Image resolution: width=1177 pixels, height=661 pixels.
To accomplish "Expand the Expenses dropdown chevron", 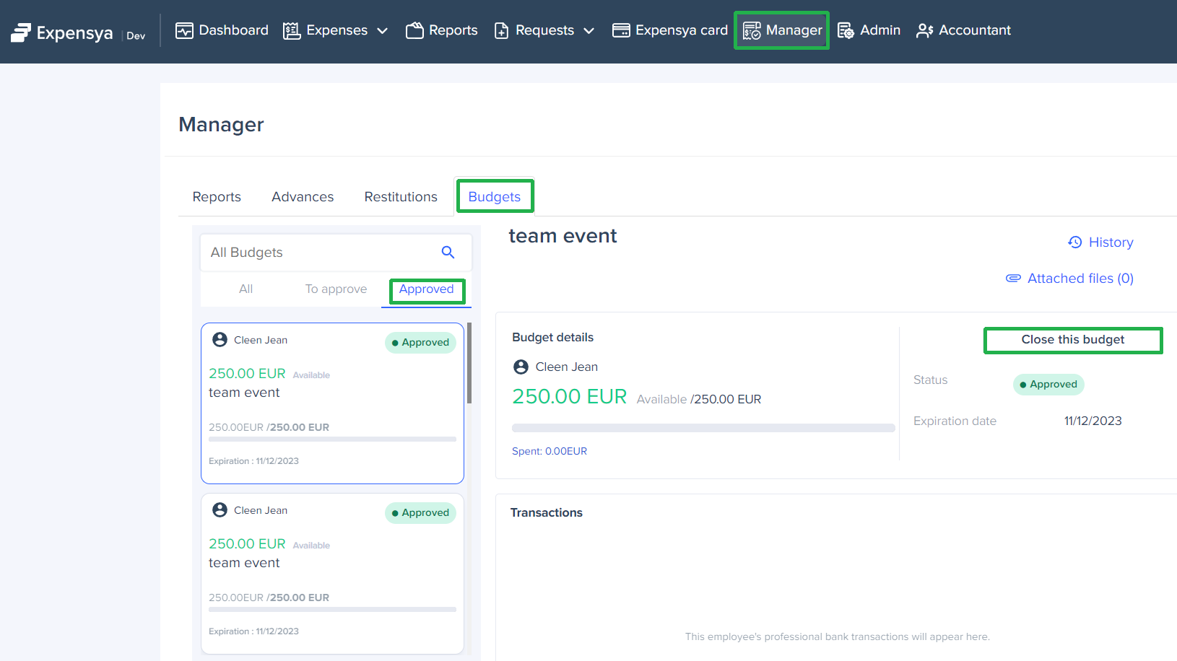I will pyautogui.click(x=383, y=30).
